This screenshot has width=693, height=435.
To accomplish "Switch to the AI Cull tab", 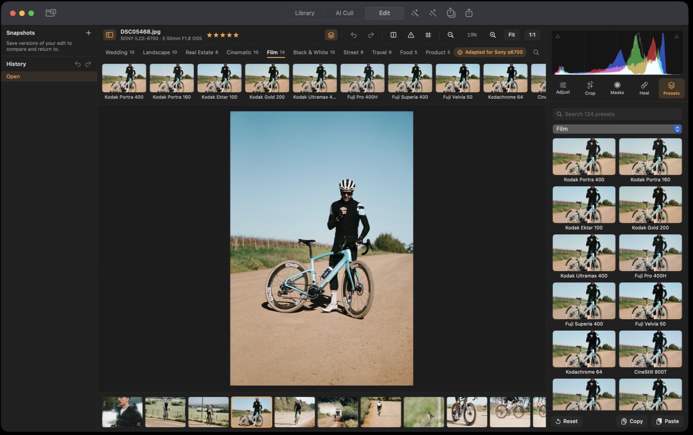I will [344, 13].
